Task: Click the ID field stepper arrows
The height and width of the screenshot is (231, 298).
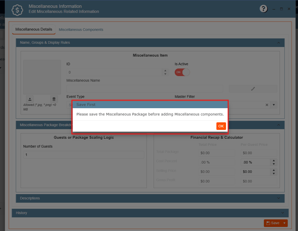Action: click(165, 72)
